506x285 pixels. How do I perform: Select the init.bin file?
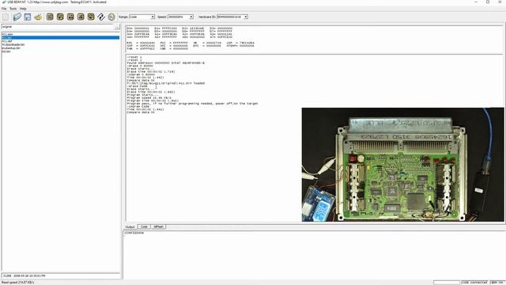tap(6, 51)
